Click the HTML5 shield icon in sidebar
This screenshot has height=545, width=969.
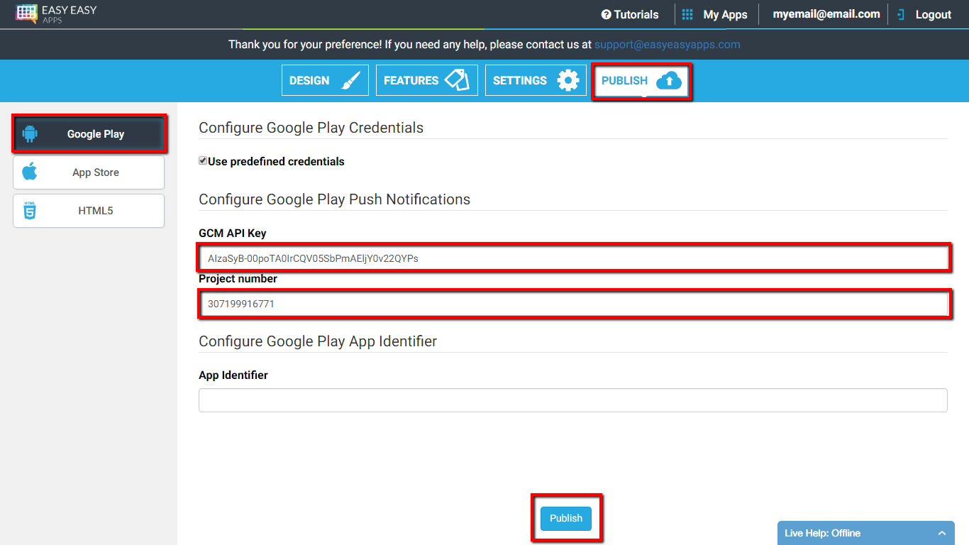[30, 211]
